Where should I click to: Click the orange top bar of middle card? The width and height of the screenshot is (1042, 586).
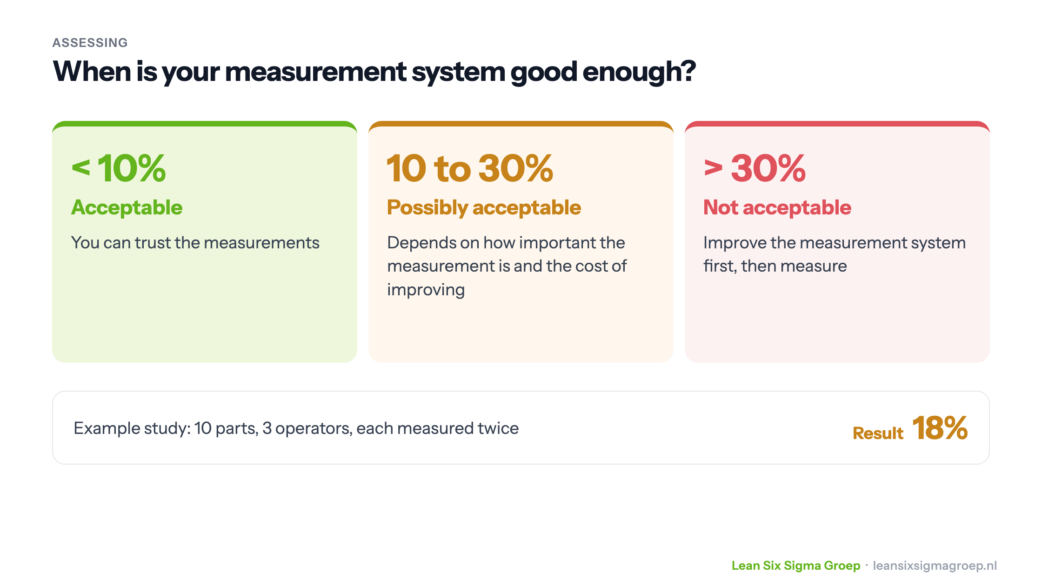(x=521, y=124)
